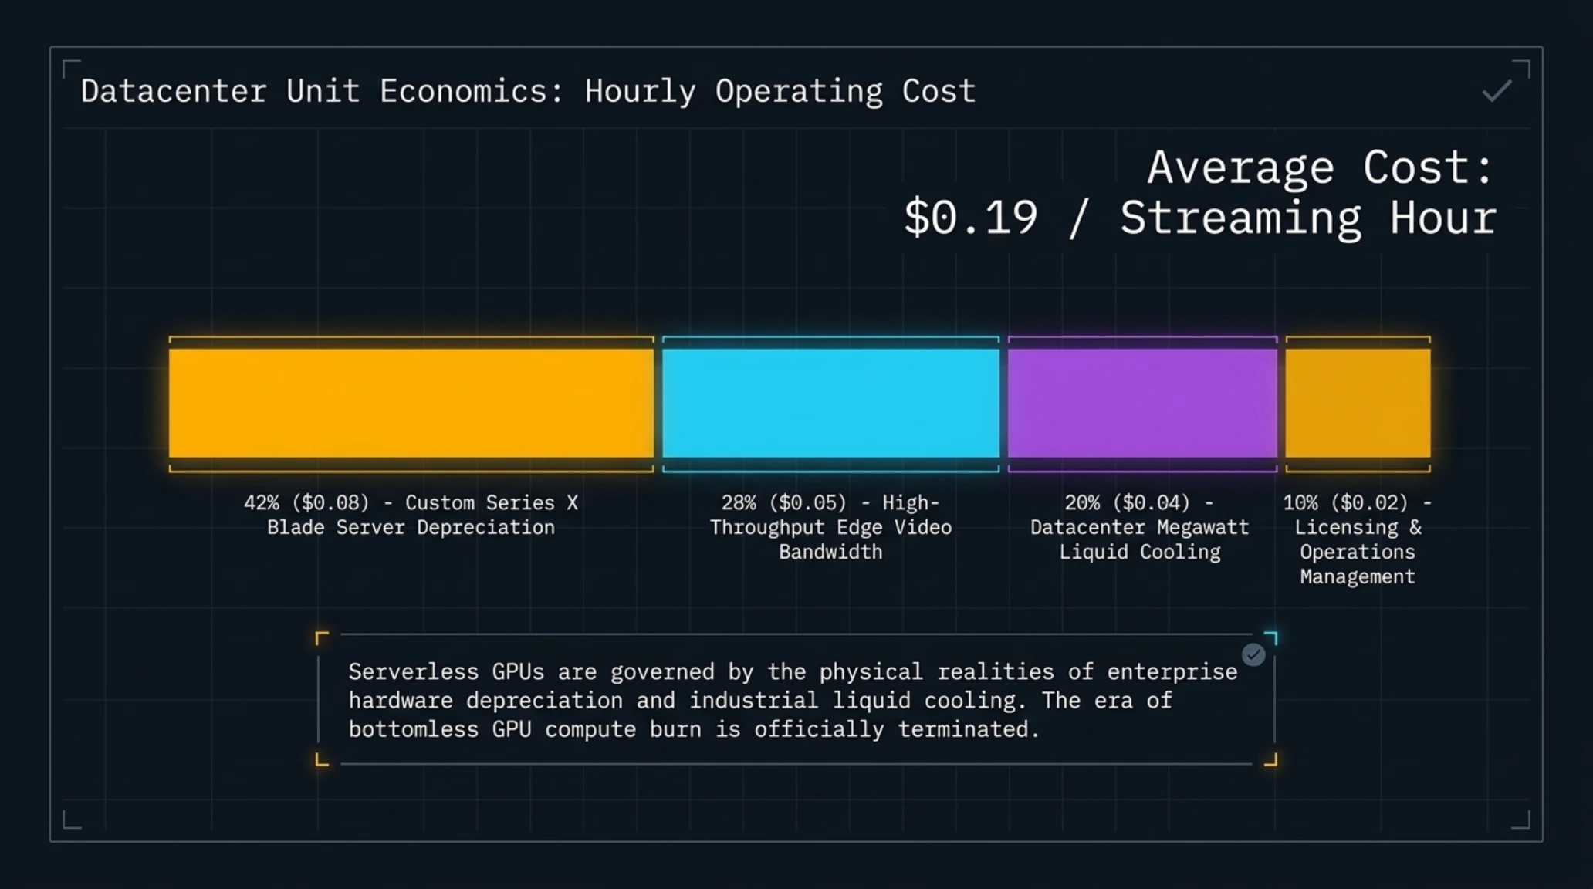The width and height of the screenshot is (1593, 889).
Task: Select the 42% server depreciation bar segment
Action: 411,404
